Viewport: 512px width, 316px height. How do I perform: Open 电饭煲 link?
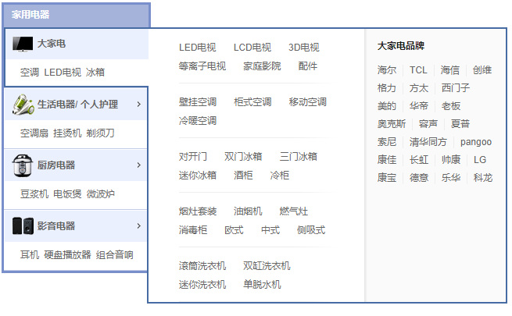67,194
